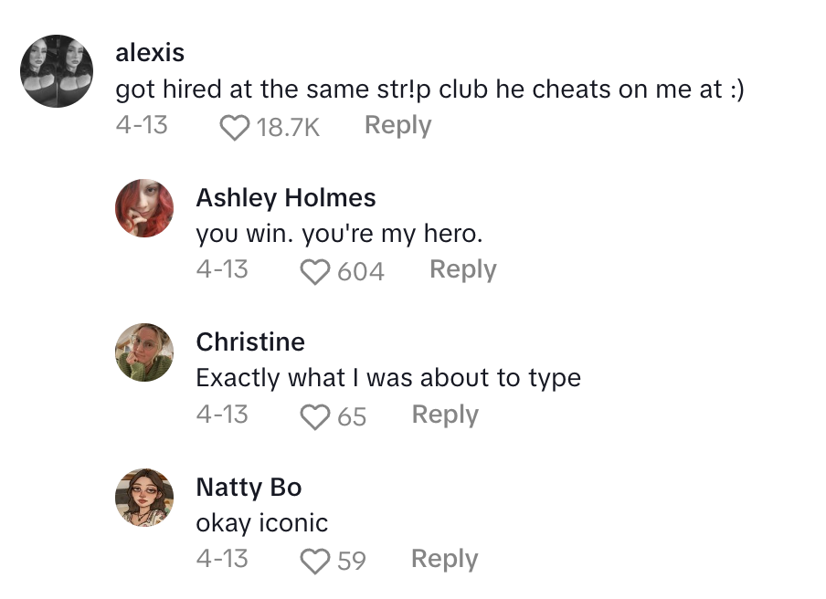Click the 604 like count
This screenshot has height=599, width=826.
coord(361,271)
